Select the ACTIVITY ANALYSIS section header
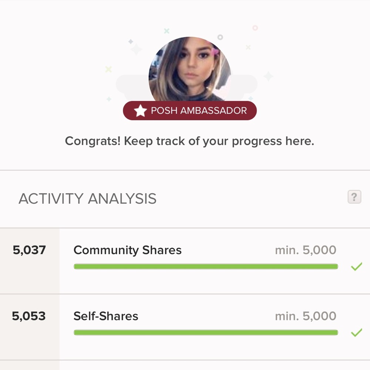Viewport: 370px width, 370px height. pyautogui.click(x=88, y=199)
